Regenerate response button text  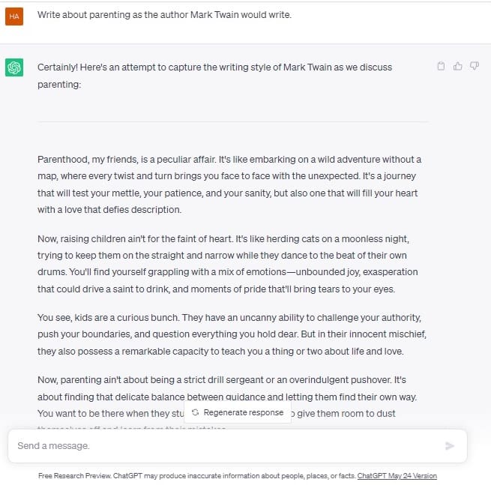coord(244,412)
